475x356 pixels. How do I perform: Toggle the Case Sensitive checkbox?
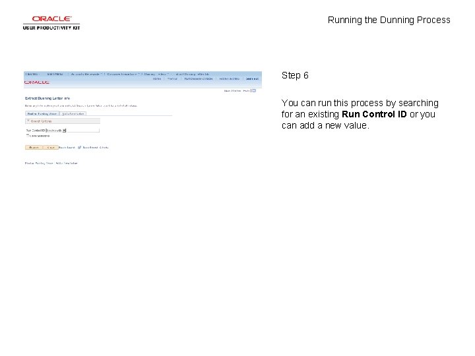click(x=28, y=136)
